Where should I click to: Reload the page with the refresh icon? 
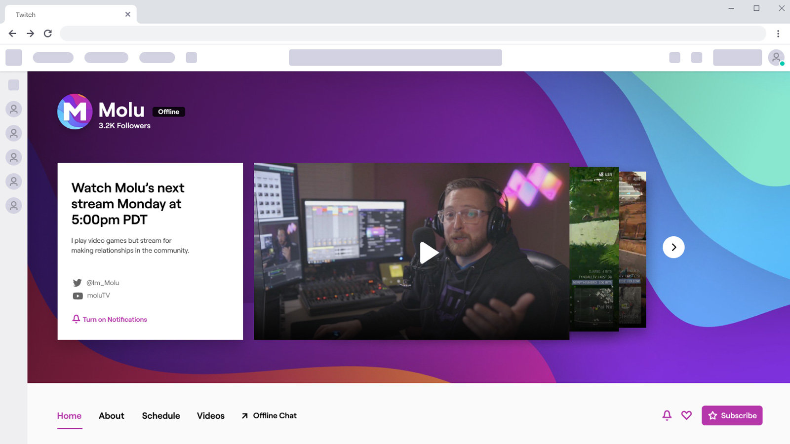tap(48, 33)
